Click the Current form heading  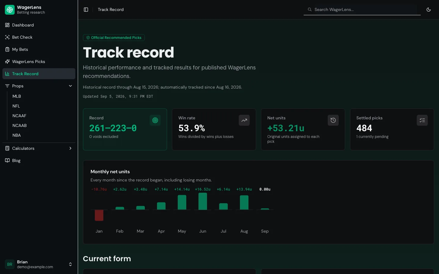point(107,258)
